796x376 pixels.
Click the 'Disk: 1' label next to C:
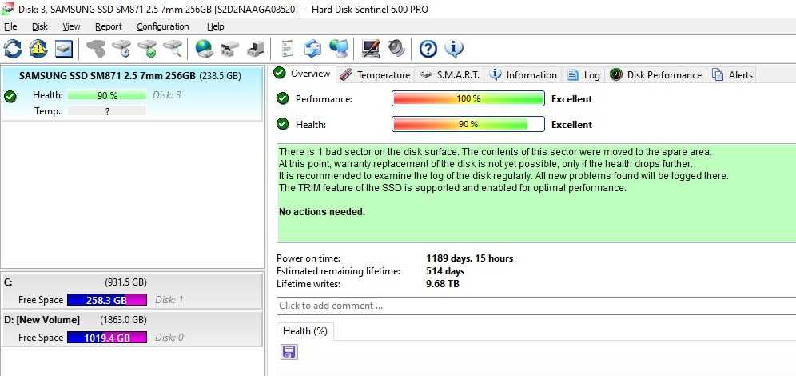pos(169,300)
